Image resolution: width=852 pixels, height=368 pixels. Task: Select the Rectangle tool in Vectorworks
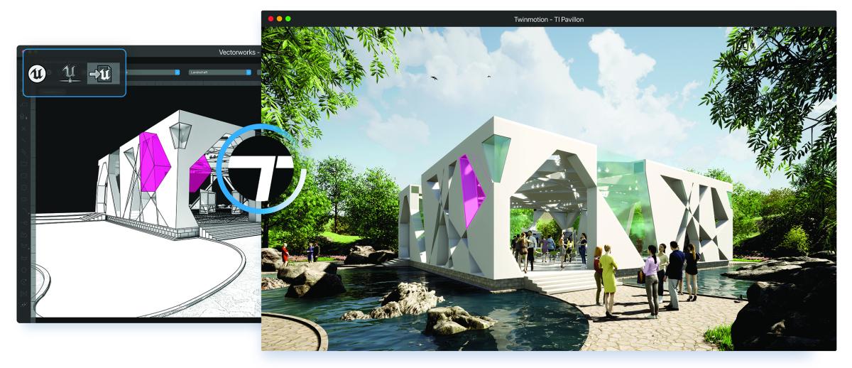(25, 163)
